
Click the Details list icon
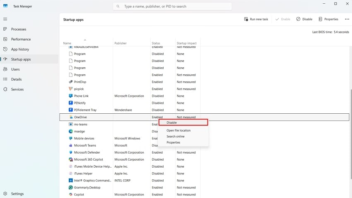(x=5, y=79)
